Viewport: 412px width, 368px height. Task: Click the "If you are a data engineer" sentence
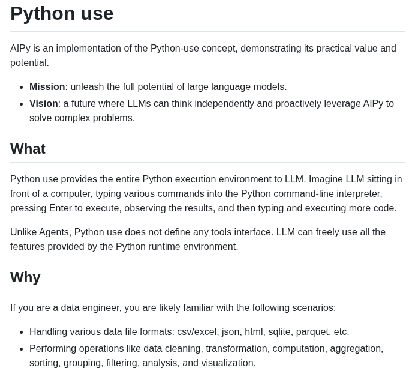coord(173,307)
